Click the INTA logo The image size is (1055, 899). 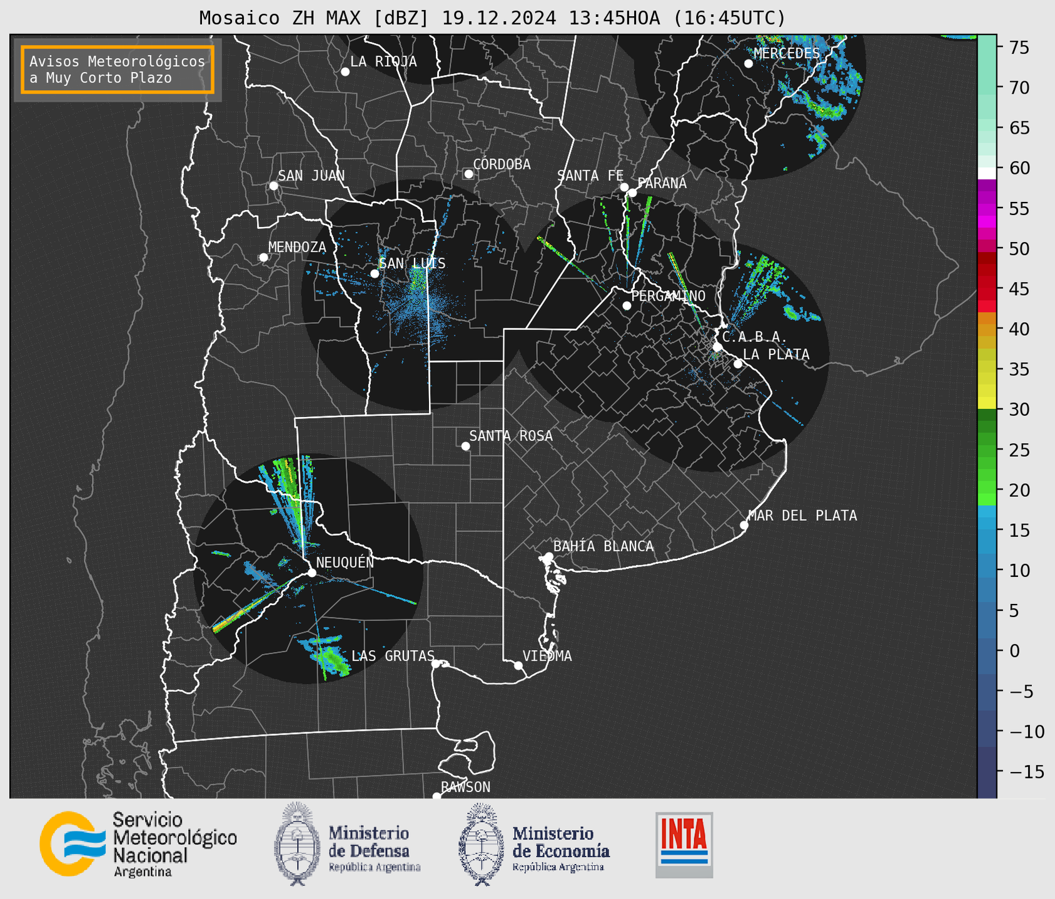coord(684,845)
